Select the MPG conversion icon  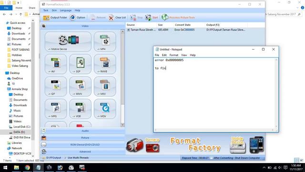(x=56, y=109)
